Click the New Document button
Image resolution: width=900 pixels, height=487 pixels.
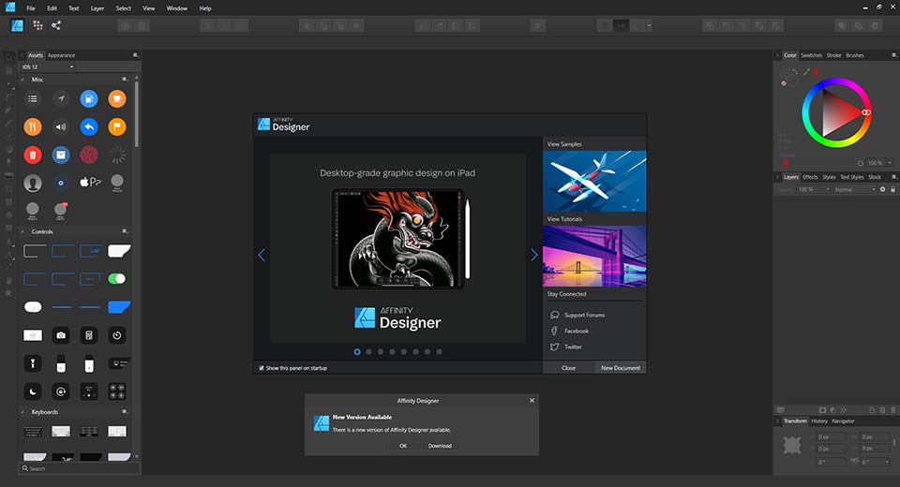(x=621, y=368)
